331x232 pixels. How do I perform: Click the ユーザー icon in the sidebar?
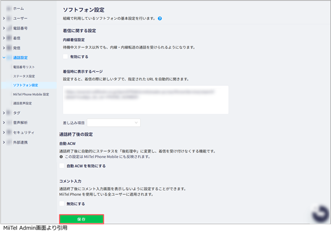click(8, 18)
